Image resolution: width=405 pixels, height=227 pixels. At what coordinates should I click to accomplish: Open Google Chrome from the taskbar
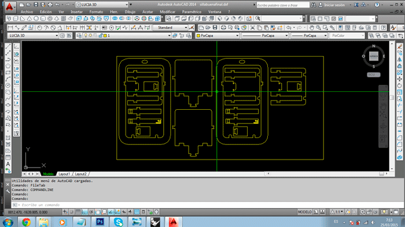(x=27, y=222)
